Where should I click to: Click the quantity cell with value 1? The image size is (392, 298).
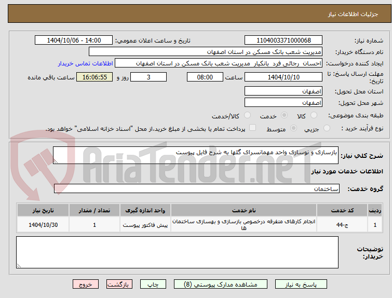tap(94, 225)
